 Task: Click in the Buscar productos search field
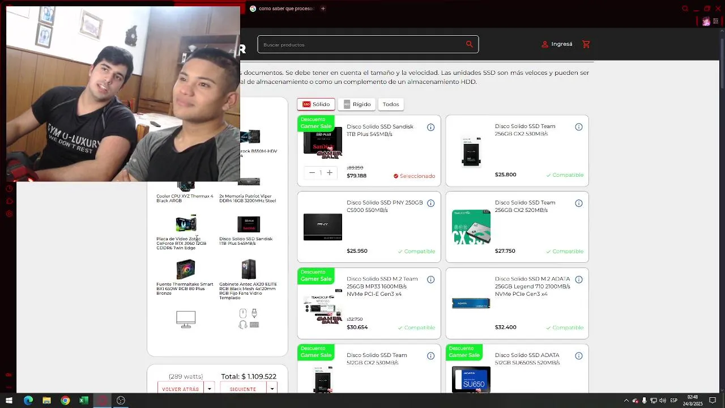(362, 44)
